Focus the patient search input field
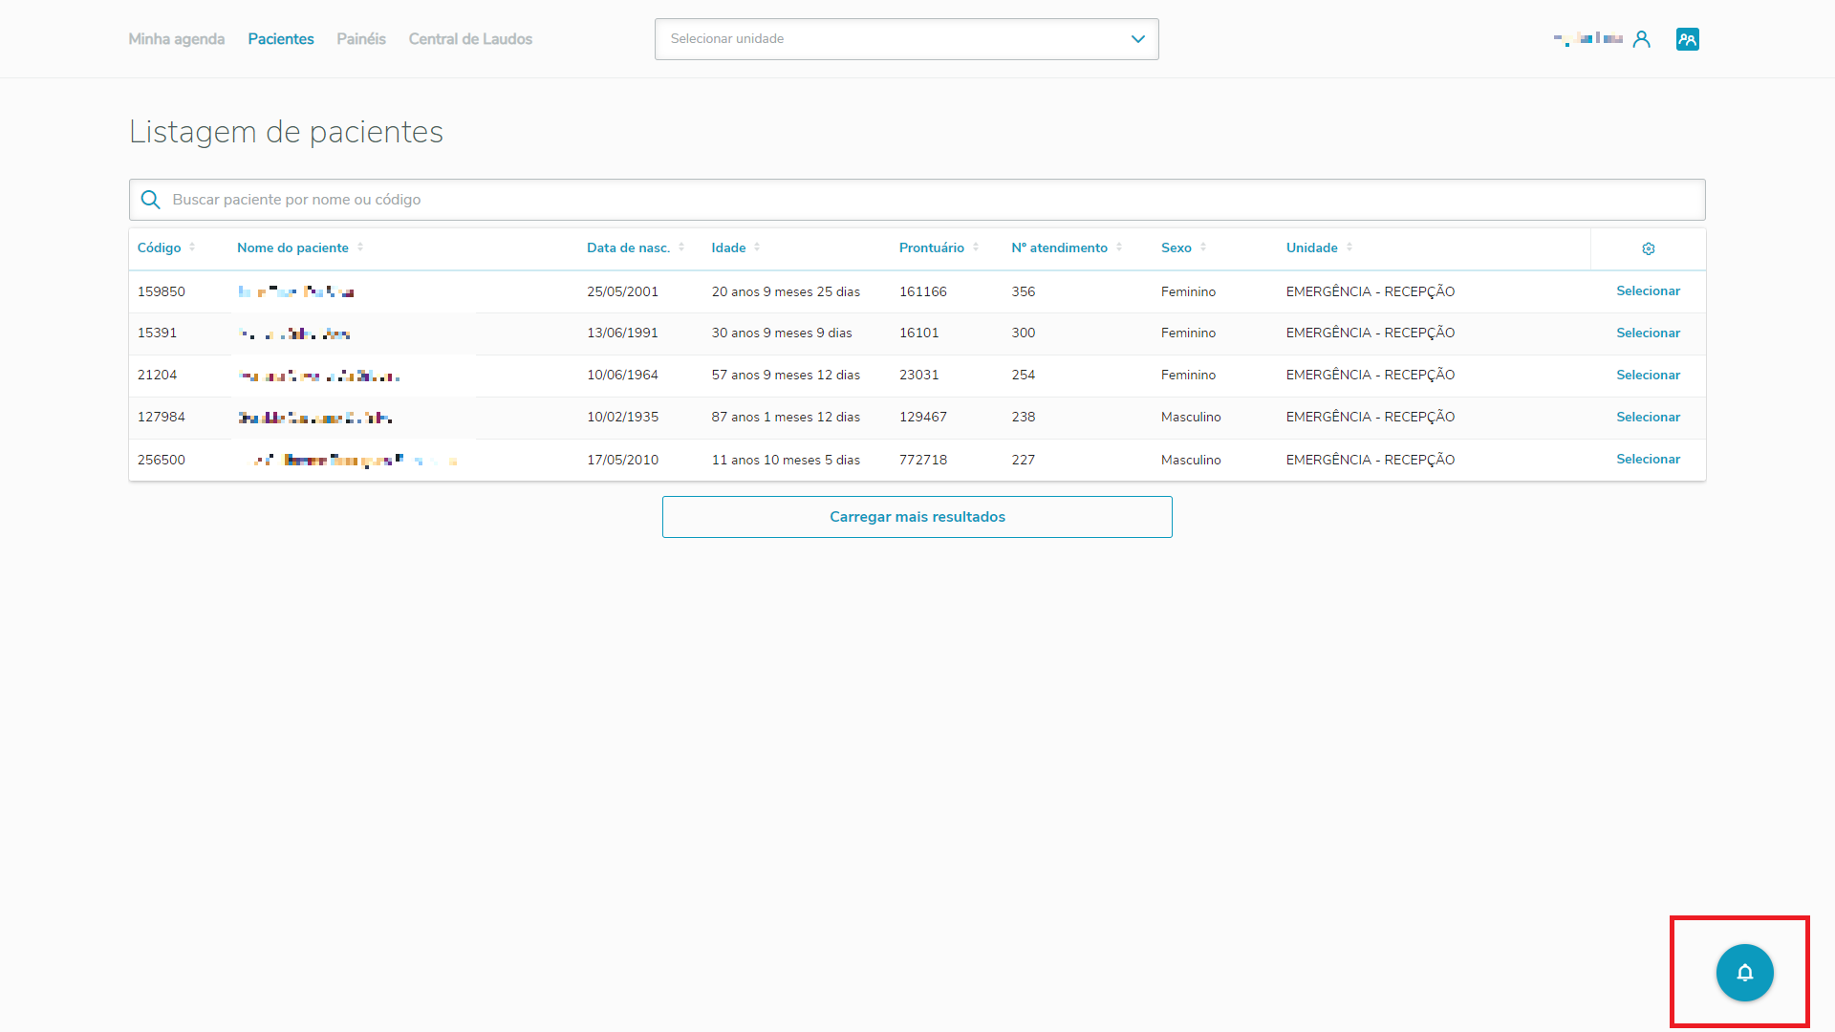 [917, 200]
